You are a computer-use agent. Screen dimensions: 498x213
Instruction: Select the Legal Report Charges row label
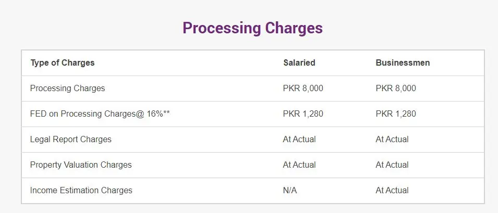pos(71,140)
